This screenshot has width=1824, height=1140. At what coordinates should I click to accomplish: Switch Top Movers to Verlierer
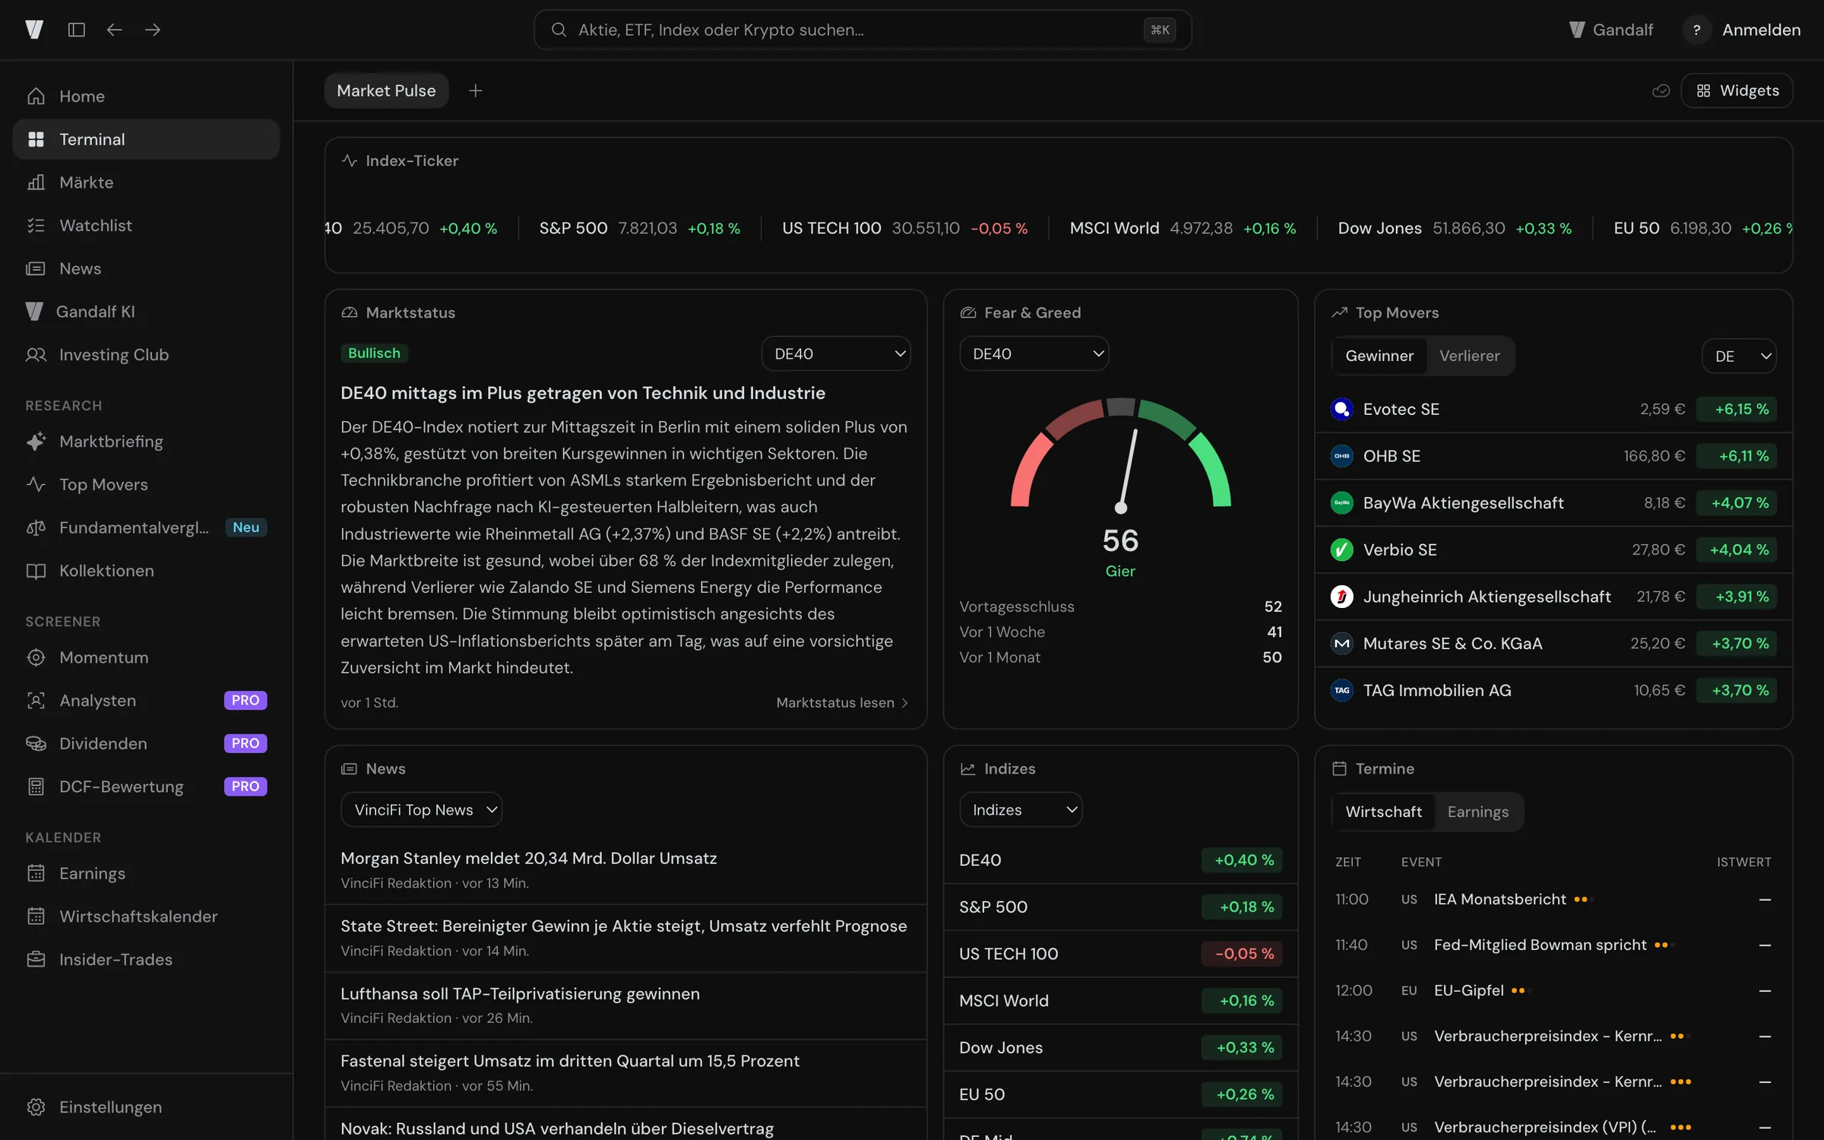tap(1469, 356)
